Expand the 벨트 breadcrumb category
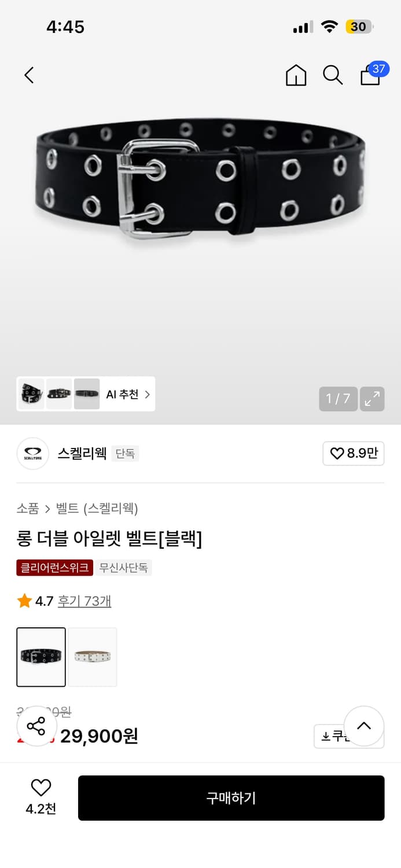The width and height of the screenshot is (401, 868). pyautogui.click(x=64, y=509)
